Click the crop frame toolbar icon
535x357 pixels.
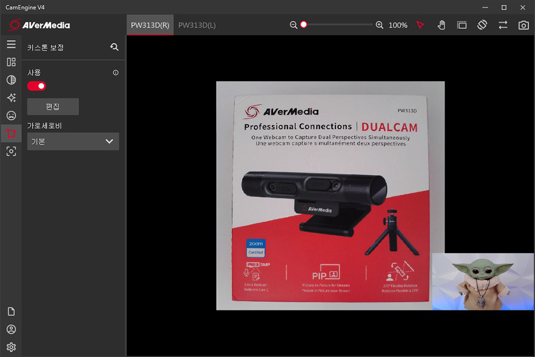[462, 25]
